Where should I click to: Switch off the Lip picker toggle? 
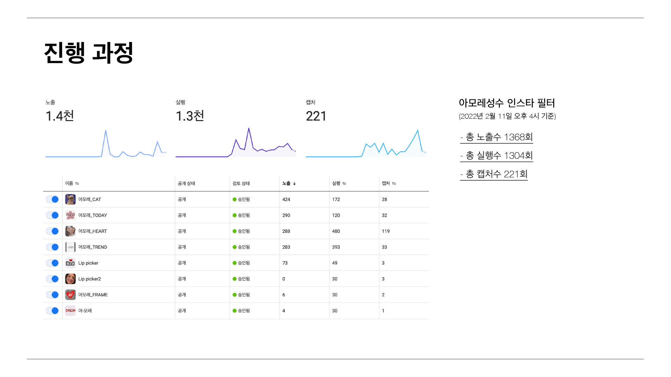[x=52, y=263]
